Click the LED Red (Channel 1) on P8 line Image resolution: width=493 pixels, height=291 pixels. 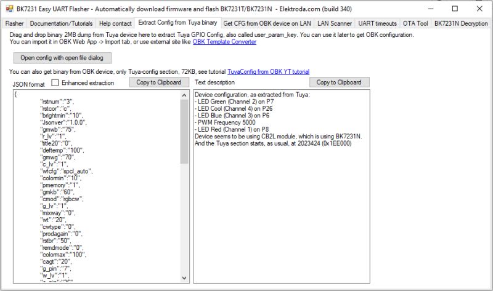pos(232,129)
